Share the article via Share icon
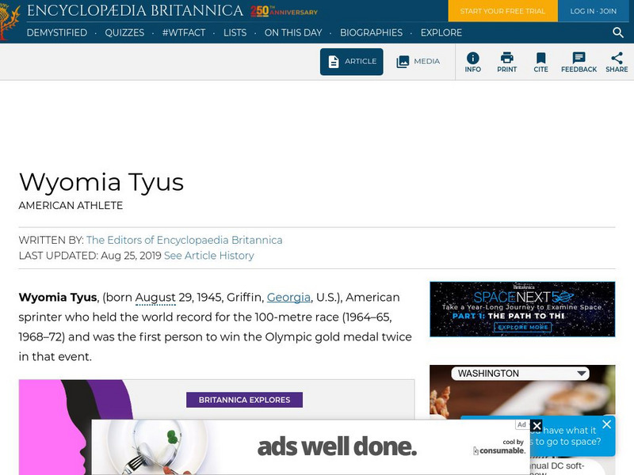Image resolution: width=634 pixels, height=475 pixels. [617, 63]
